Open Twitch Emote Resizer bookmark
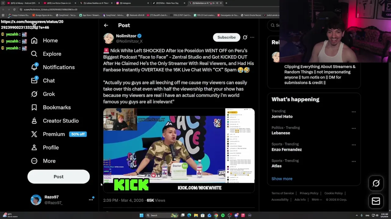391x219 pixels. click(251, 15)
